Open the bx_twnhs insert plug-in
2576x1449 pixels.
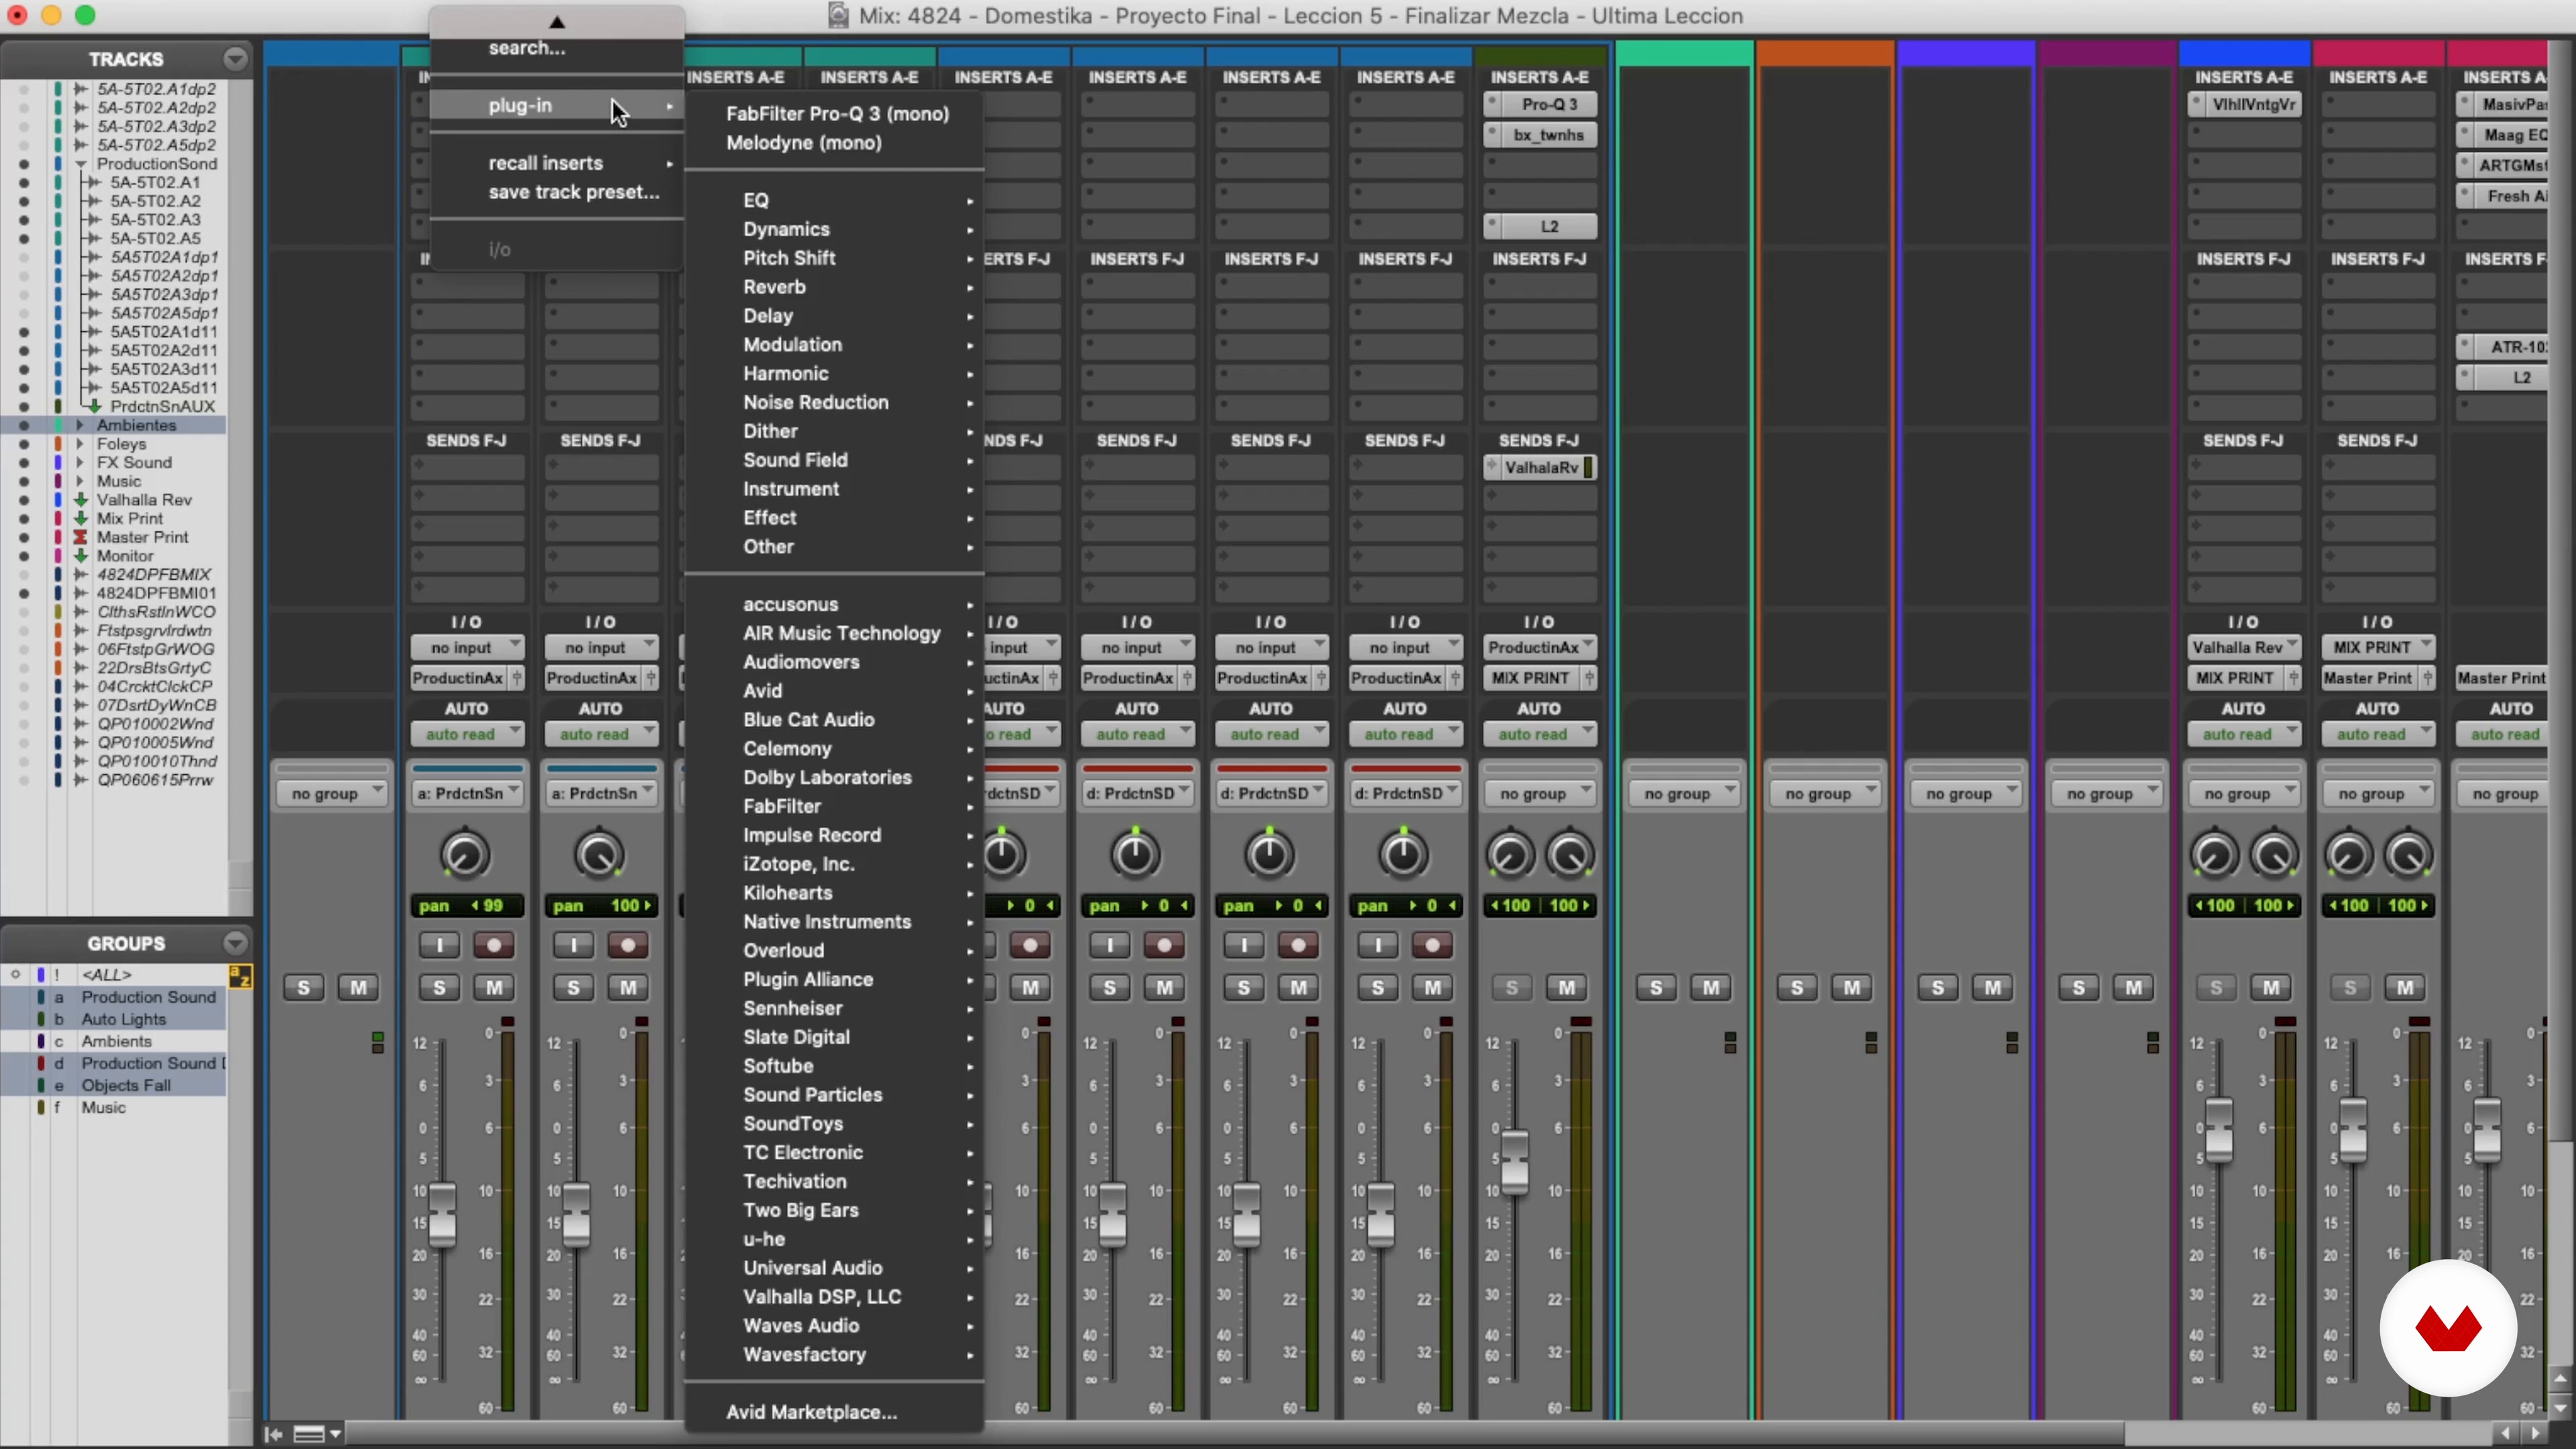coord(1548,135)
